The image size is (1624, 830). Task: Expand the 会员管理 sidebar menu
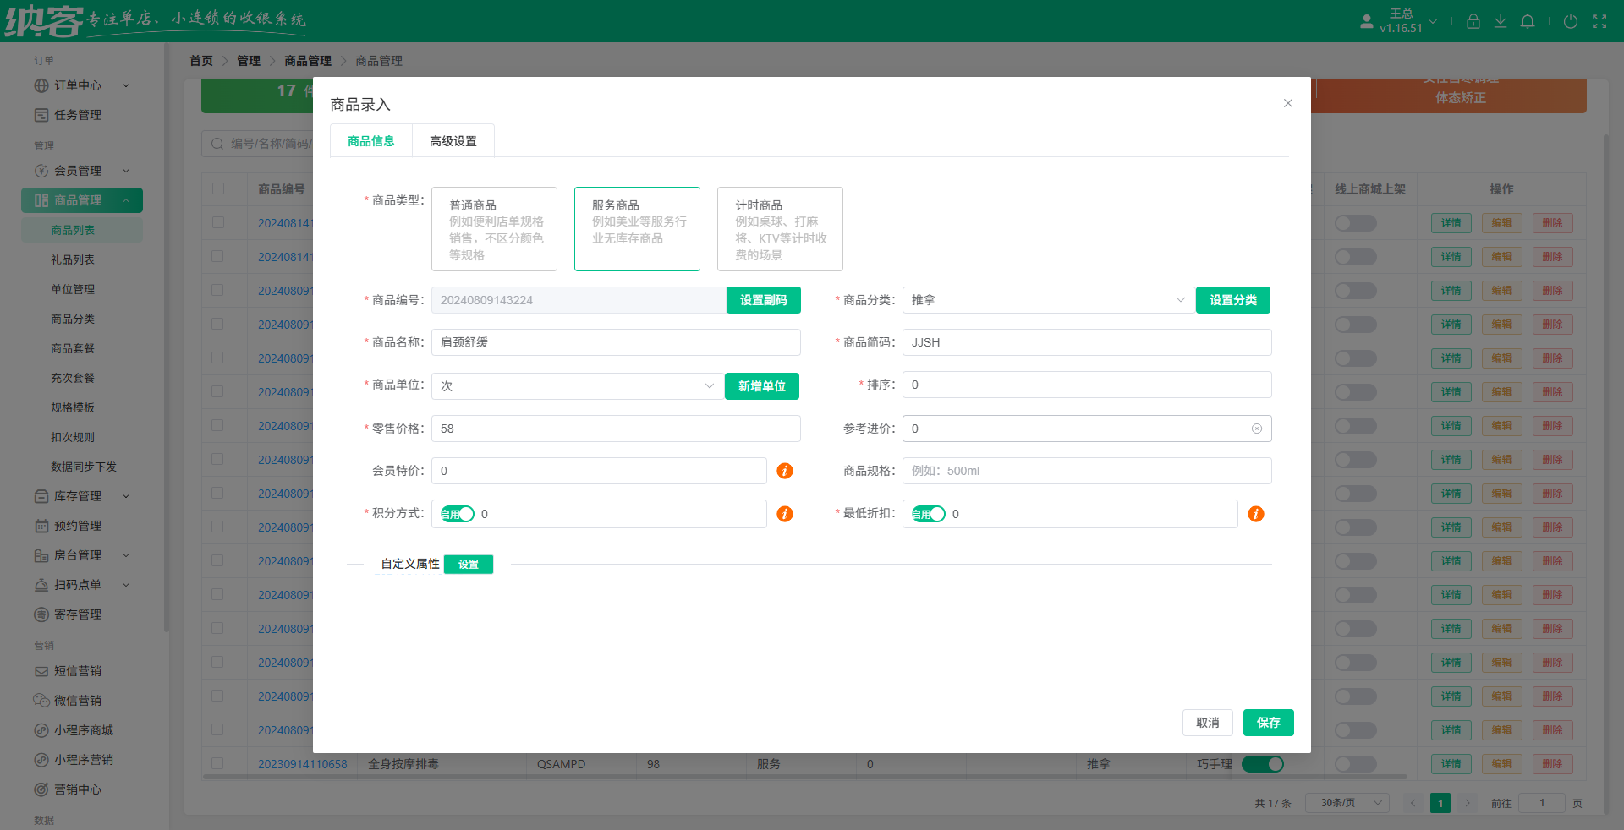[82, 171]
